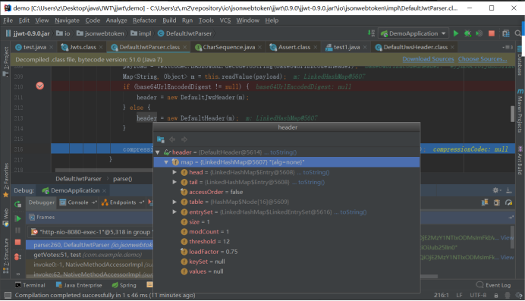Open the Database side panel

pos(519,61)
